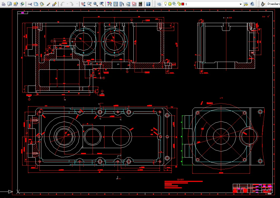Open the QuickCalc calculator icon
280x198 pixels.
(x=140, y=4)
